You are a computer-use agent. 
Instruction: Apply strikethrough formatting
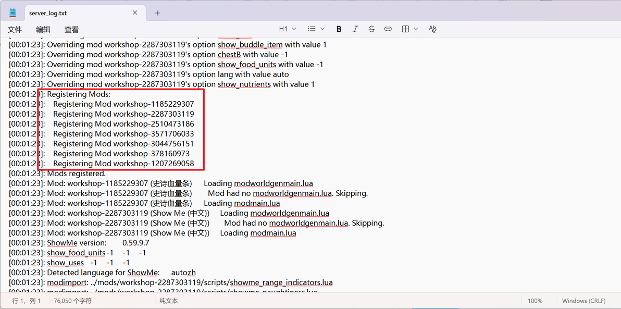click(x=371, y=29)
